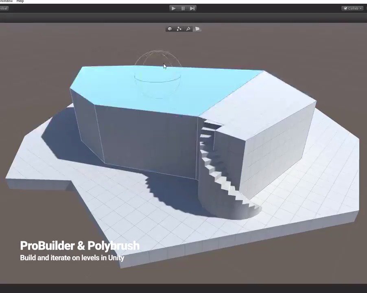Pause the game with the Pause button
This screenshot has height=293, width=367.
183,9
